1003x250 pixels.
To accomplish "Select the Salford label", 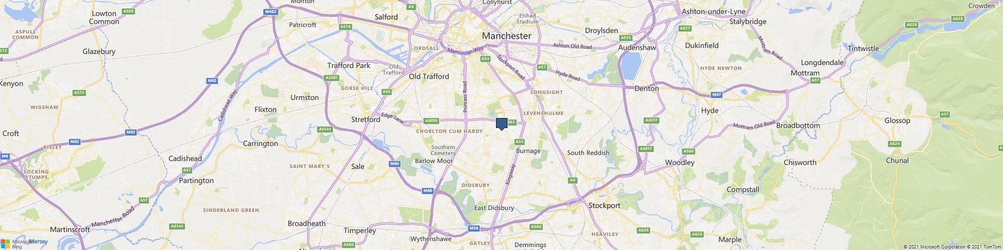I will point(386,16).
